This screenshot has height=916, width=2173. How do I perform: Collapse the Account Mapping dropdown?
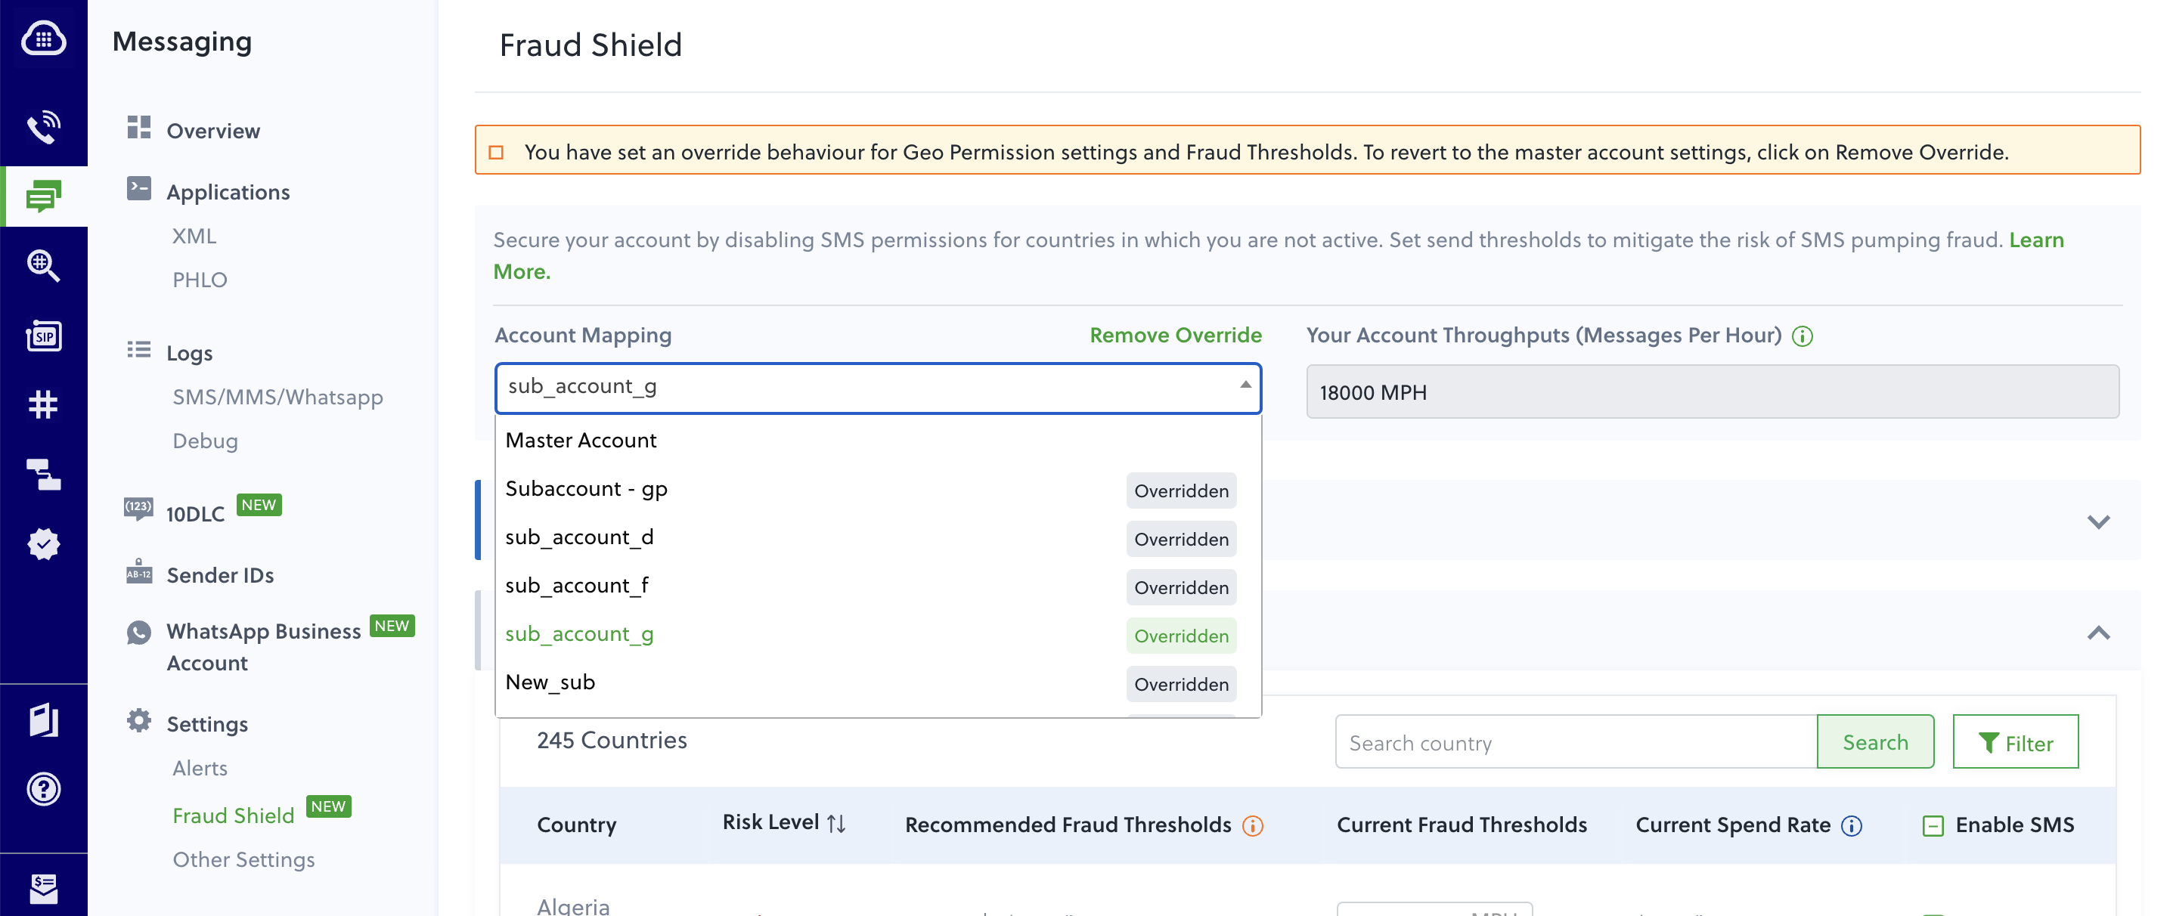click(x=1245, y=387)
